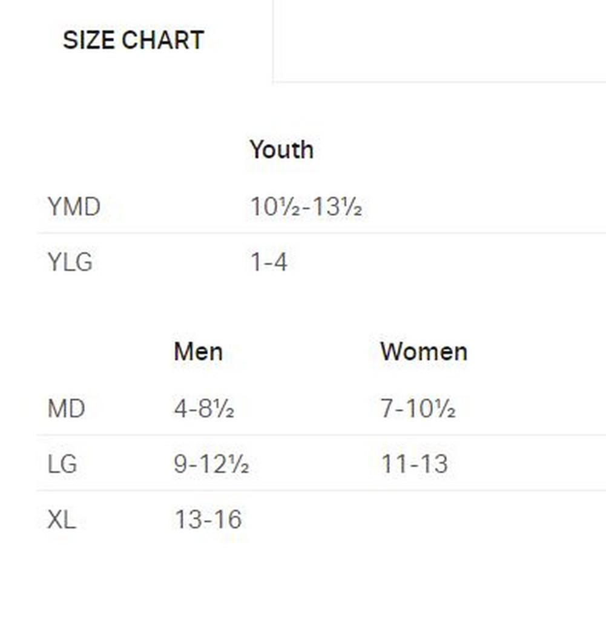This screenshot has height=625, width=606.
Task: Click the 10½-13½ youth size range
Action: pyautogui.click(x=306, y=207)
